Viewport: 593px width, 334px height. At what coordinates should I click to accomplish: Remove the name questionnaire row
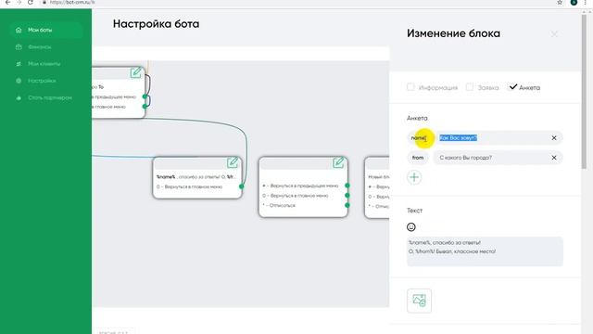coord(554,138)
